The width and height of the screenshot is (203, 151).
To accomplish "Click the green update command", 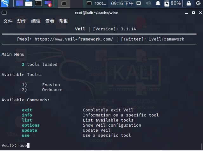I will pos(29,130).
